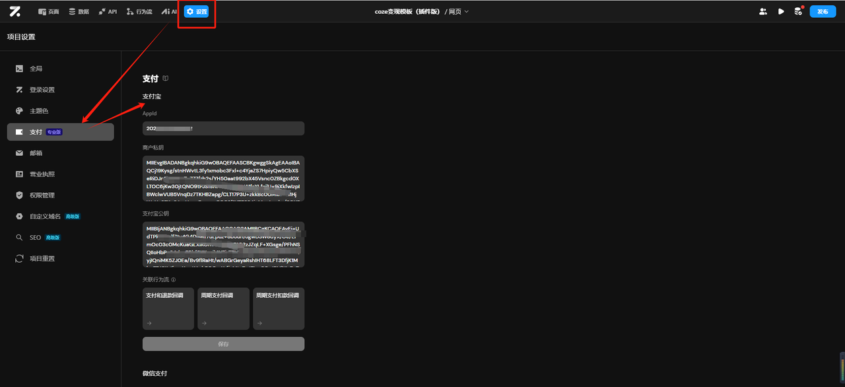Select the 设置 (Settings) tab

197,11
